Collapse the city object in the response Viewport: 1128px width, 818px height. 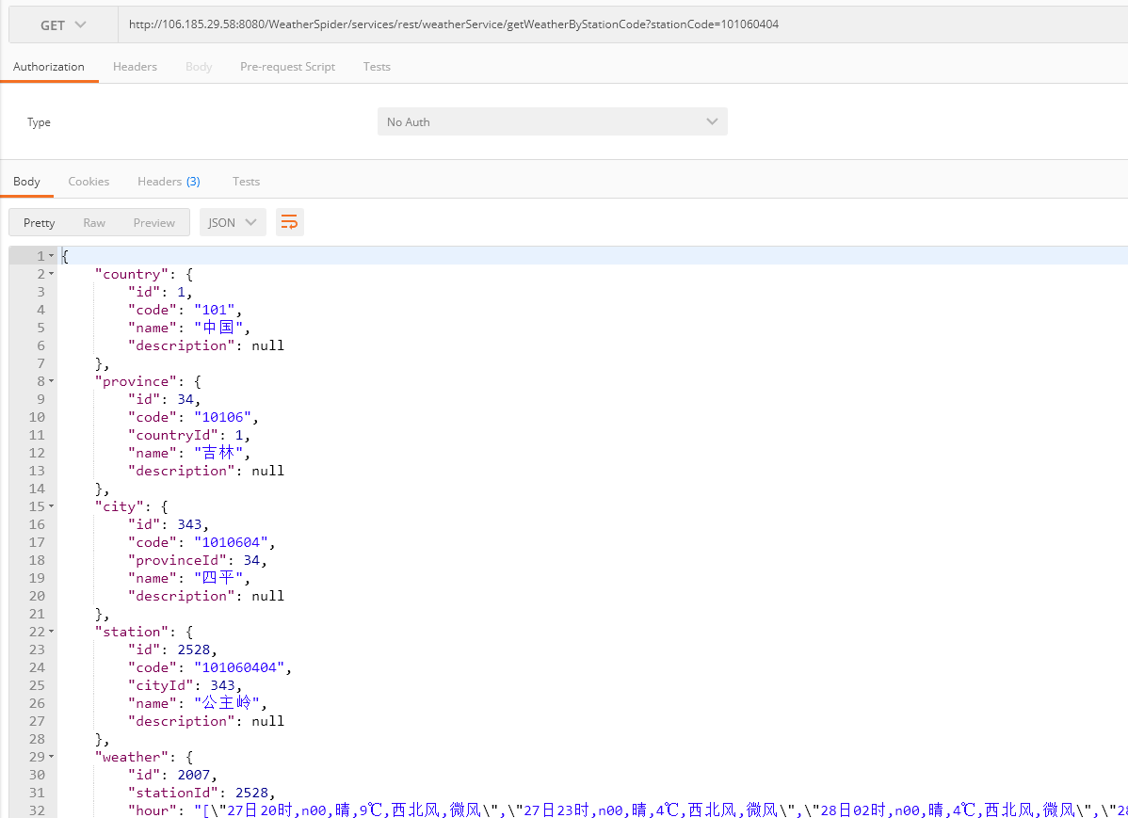50,505
